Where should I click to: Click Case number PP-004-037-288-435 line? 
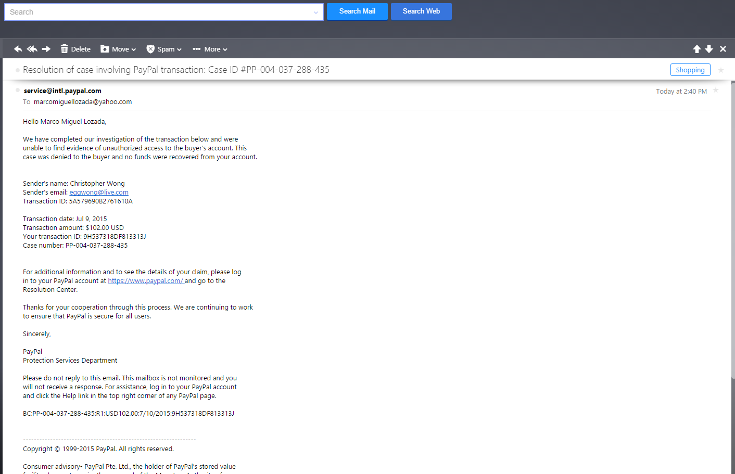(x=75, y=246)
